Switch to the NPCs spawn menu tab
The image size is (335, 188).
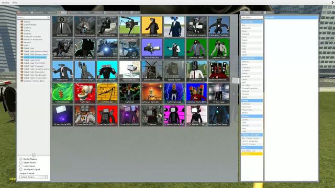point(62,13)
